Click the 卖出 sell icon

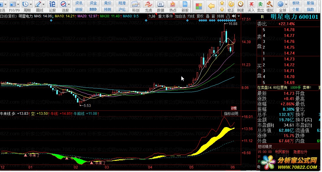tap(260, 4)
